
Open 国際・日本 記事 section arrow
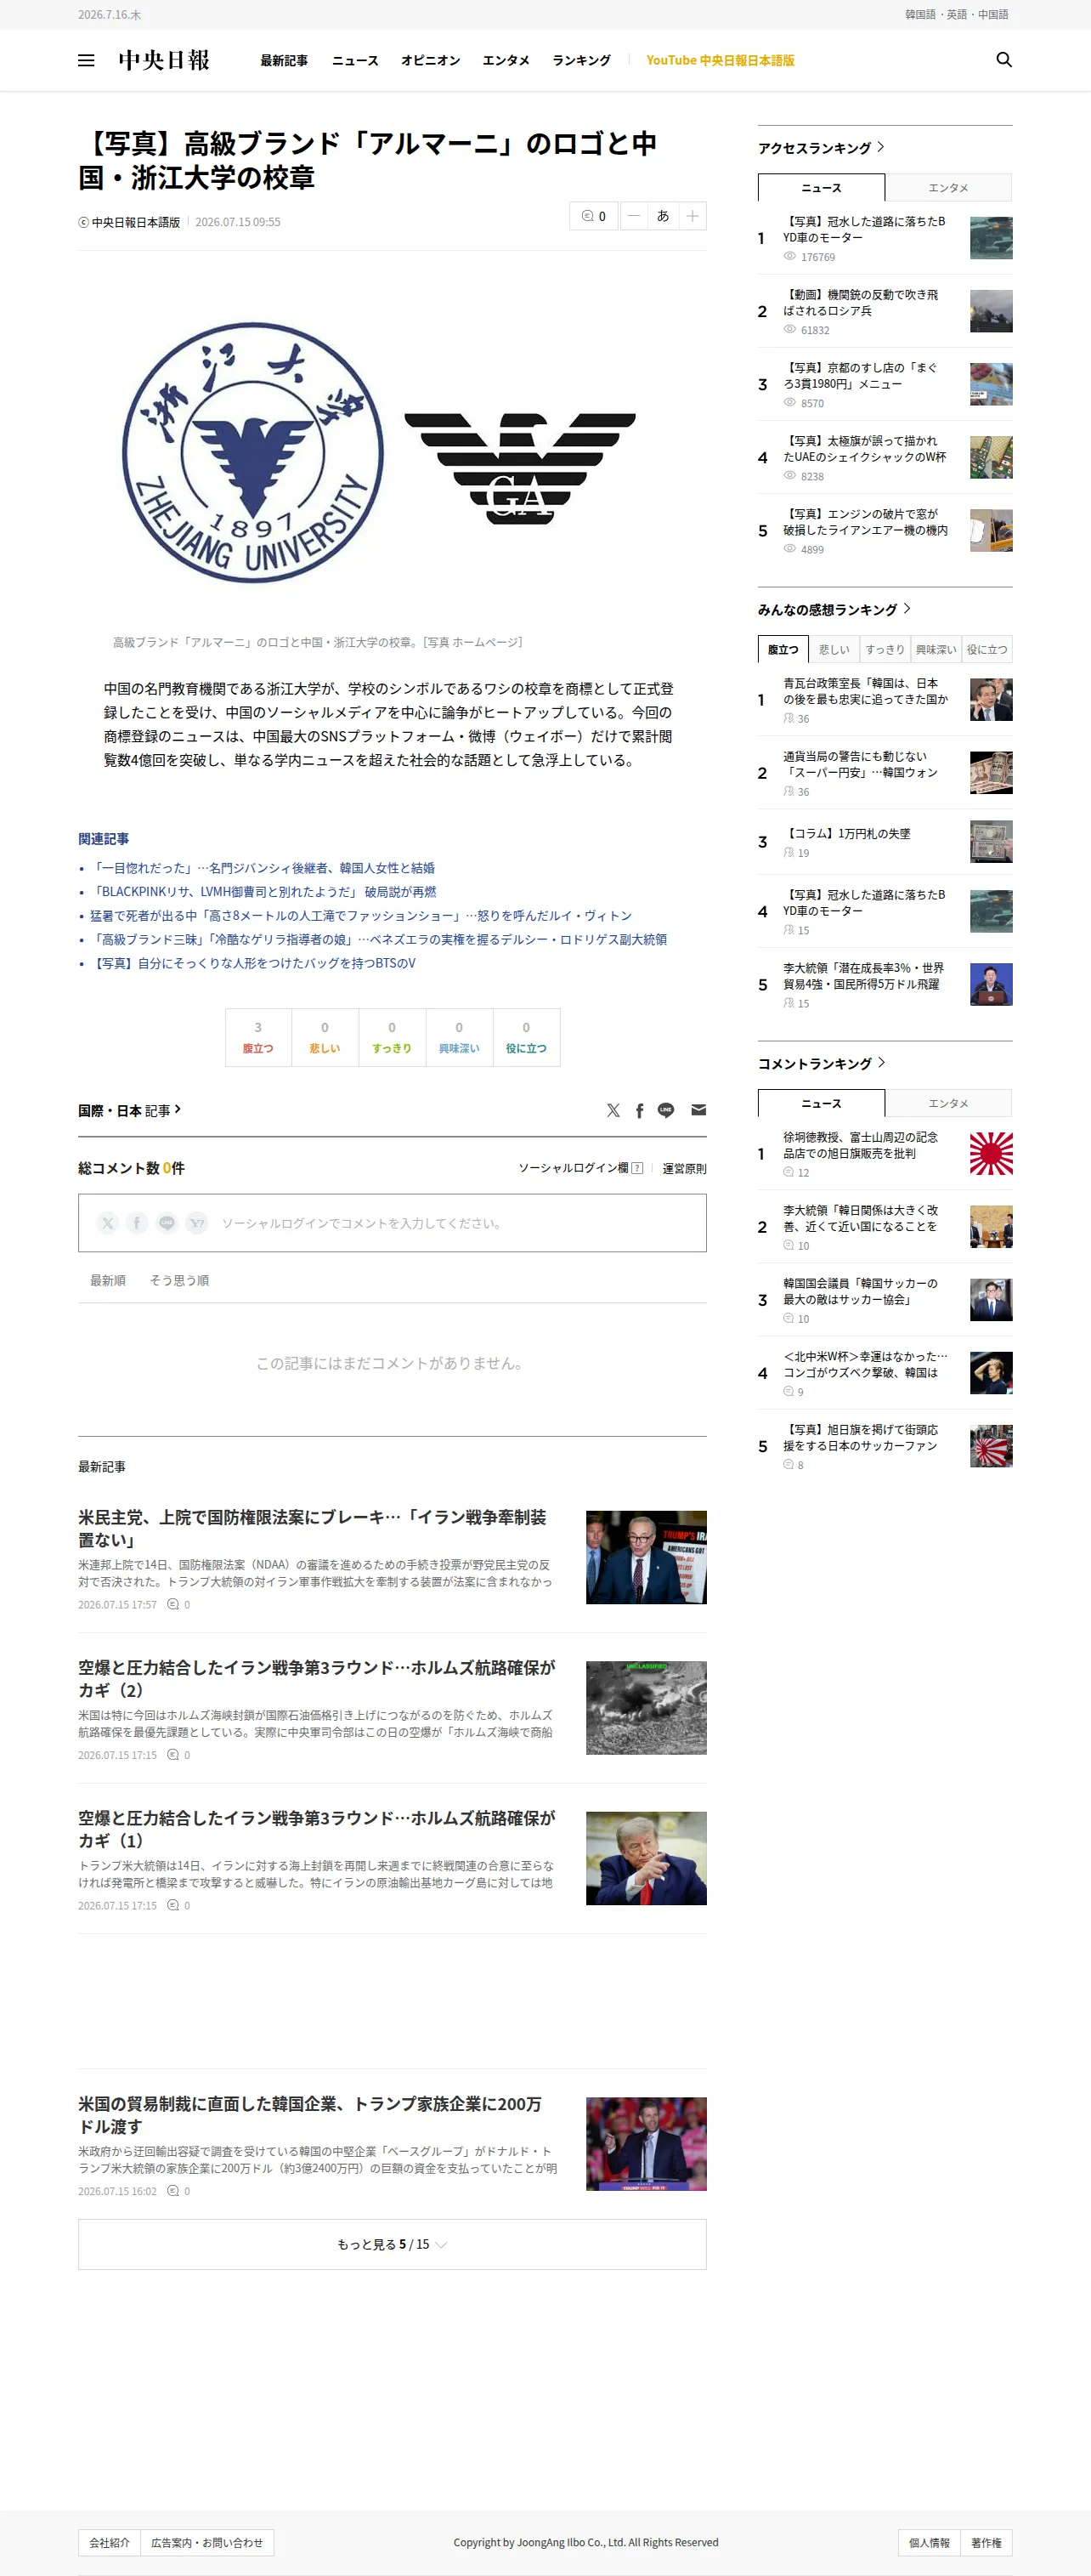pyautogui.click(x=178, y=1109)
